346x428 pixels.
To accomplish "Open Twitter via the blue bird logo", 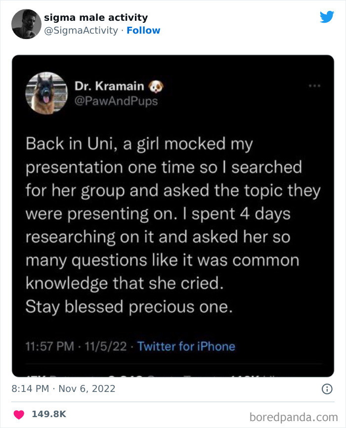I will click(x=328, y=17).
